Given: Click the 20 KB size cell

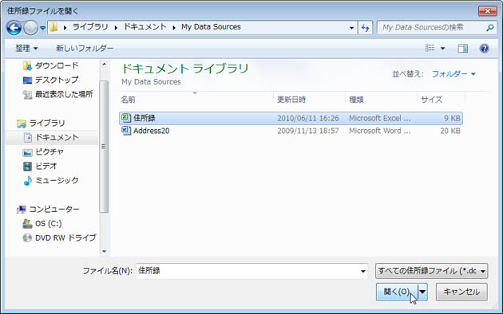Looking at the screenshot, I should (x=450, y=131).
